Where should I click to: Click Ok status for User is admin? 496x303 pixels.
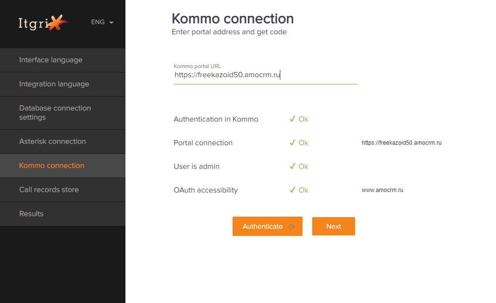click(x=303, y=166)
